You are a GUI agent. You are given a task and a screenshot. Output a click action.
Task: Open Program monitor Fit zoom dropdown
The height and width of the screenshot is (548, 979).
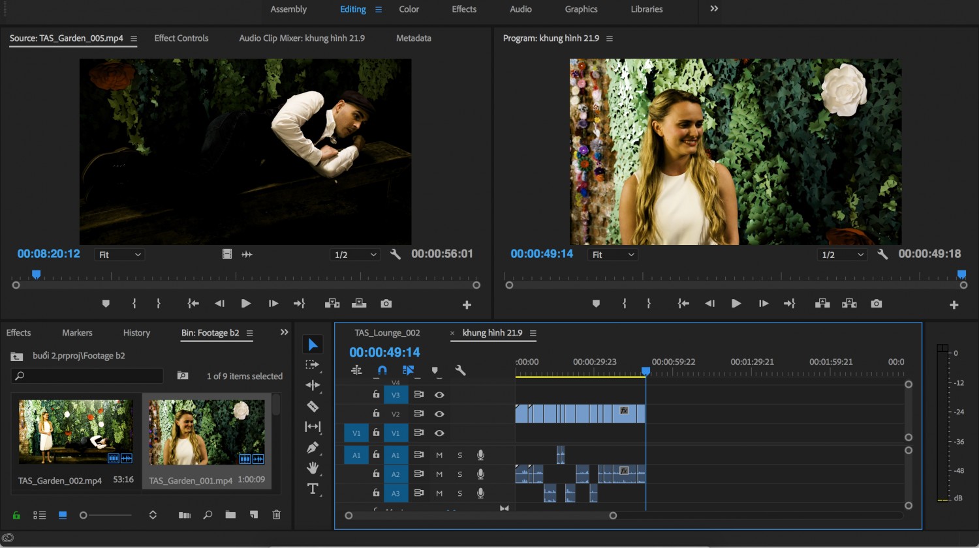(x=613, y=255)
